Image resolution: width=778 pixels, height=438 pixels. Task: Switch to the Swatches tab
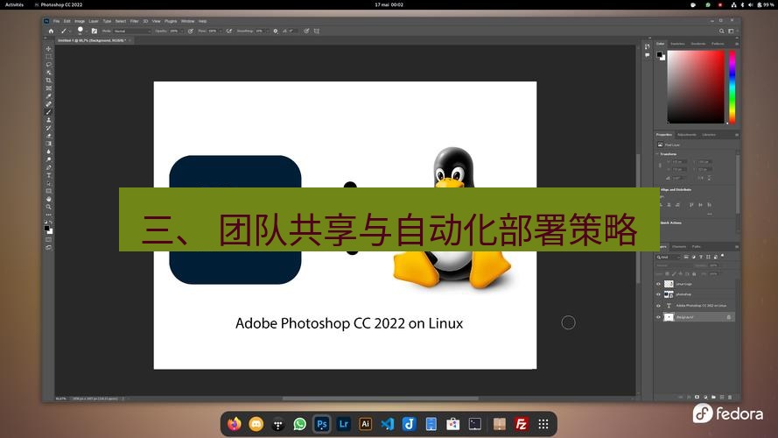coord(677,44)
